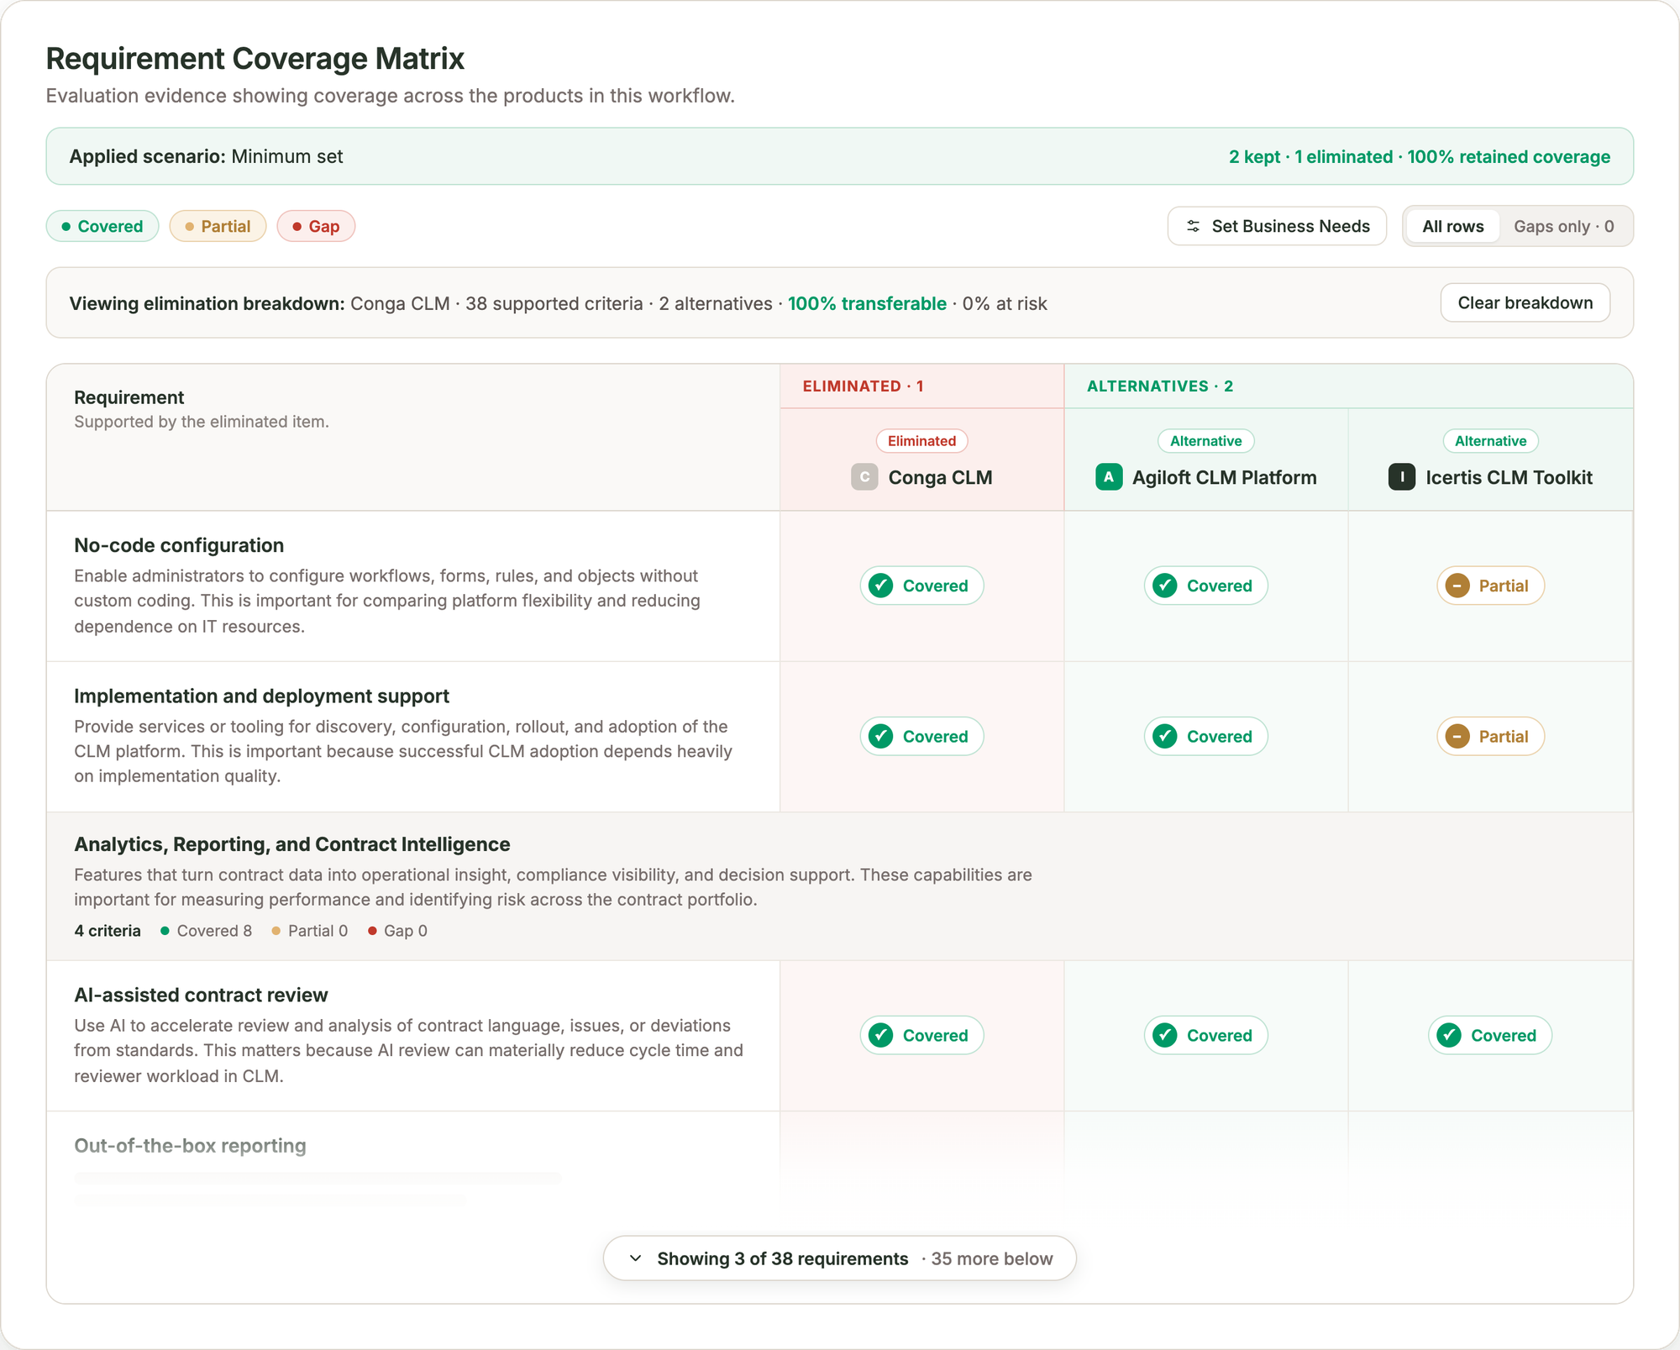Open Icertis Partial status for Implementation and deployment support
Screen dimensions: 1680x1350
click(1490, 736)
